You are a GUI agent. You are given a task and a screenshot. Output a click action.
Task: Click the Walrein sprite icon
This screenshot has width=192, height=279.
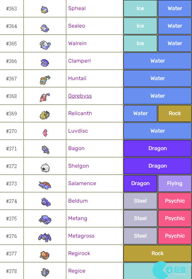[45, 45]
